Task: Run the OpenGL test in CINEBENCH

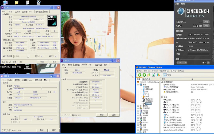Action: [206, 22]
